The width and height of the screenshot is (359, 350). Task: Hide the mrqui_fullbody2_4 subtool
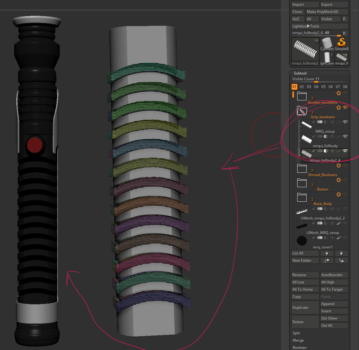(x=345, y=151)
